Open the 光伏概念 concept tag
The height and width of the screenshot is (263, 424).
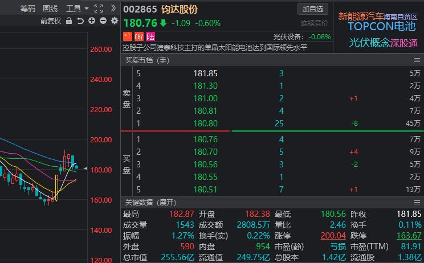369,43
